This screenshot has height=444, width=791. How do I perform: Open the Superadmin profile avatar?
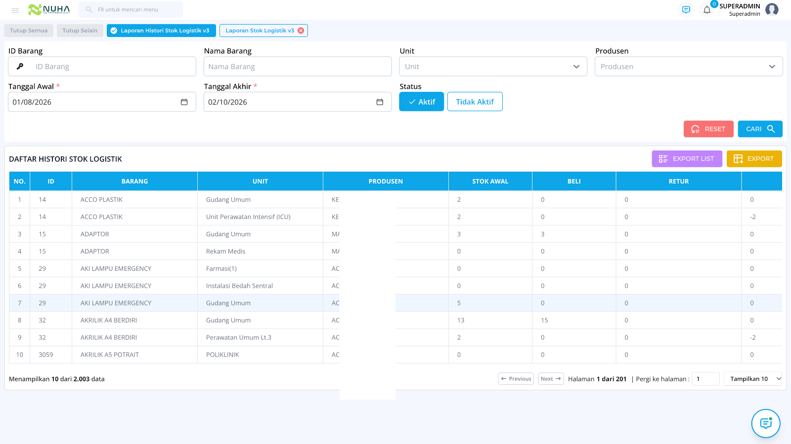[772, 9]
